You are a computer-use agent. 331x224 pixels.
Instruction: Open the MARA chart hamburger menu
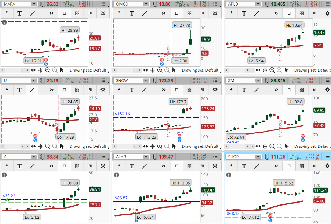click(x=103, y=4)
